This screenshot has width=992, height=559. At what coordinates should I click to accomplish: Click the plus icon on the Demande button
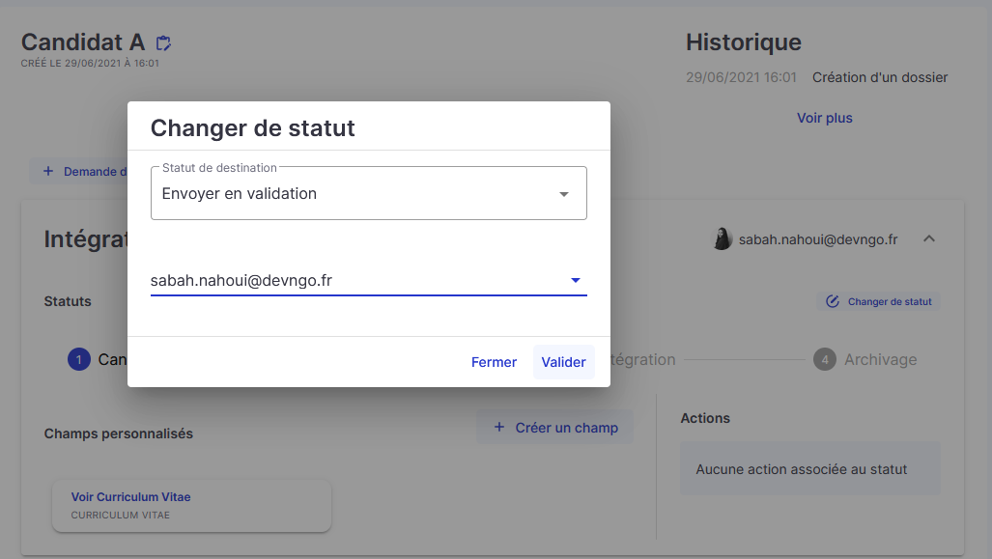(47, 170)
